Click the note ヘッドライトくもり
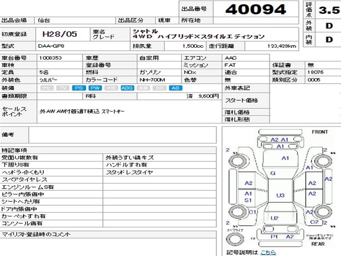Viewport: 341px width, 256px height. tap(23, 172)
